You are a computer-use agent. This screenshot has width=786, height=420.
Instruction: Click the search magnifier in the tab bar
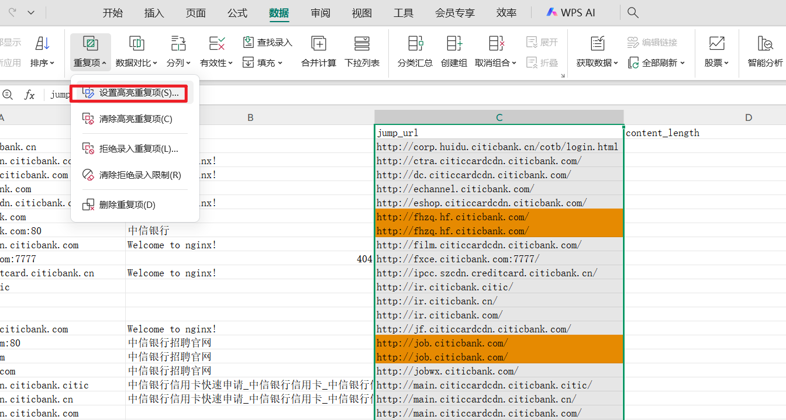(x=633, y=12)
